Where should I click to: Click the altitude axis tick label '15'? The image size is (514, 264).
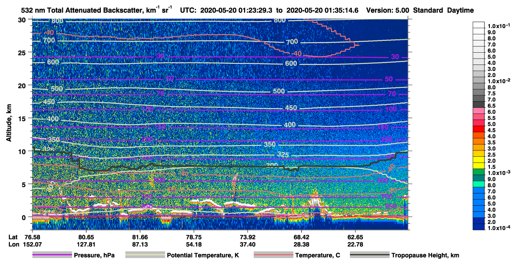[x=23, y=118]
